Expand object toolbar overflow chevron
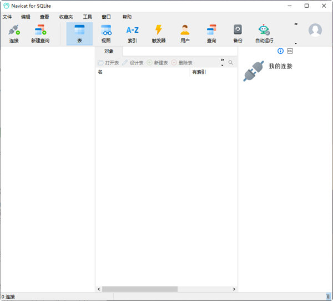The image size is (333, 301). click(223, 60)
